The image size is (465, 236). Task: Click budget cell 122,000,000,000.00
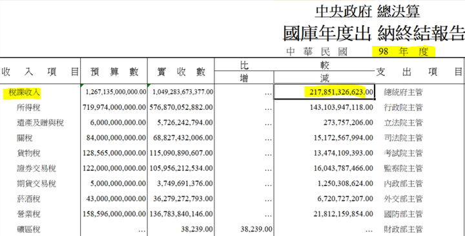click(x=114, y=168)
